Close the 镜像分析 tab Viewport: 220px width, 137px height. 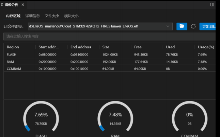pyautogui.click(x=23, y=5)
